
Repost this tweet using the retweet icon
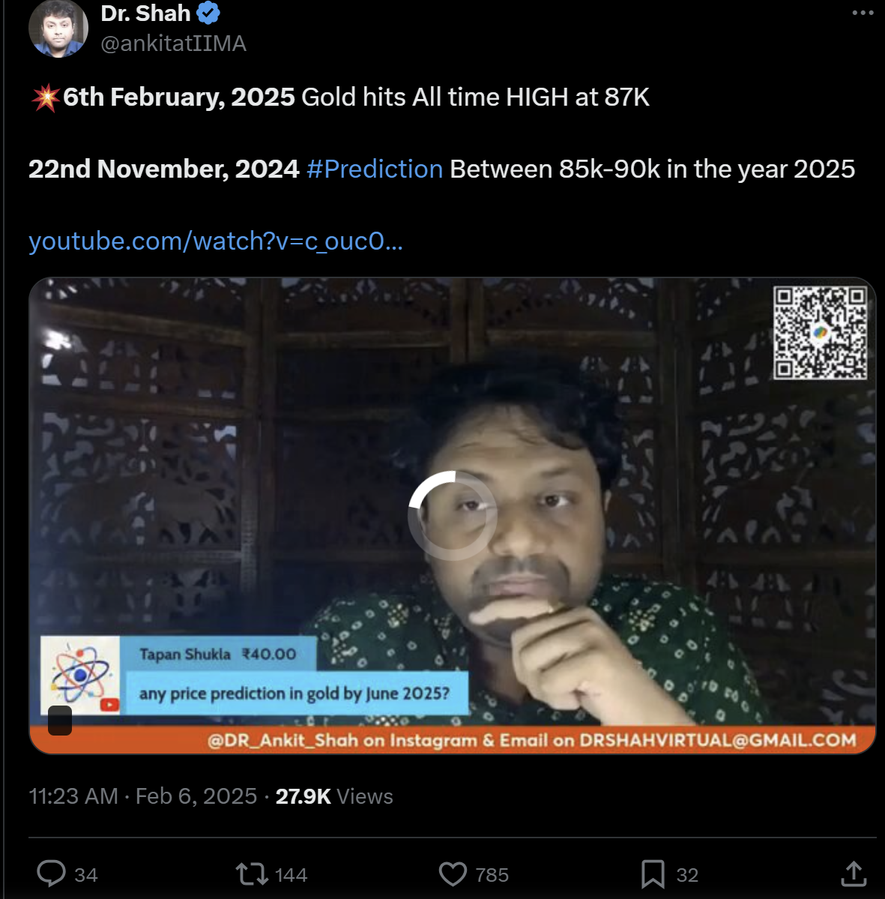[252, 874]
